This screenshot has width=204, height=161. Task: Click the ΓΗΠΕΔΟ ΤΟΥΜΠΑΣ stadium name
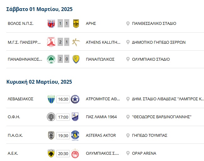tap(150, 136)
